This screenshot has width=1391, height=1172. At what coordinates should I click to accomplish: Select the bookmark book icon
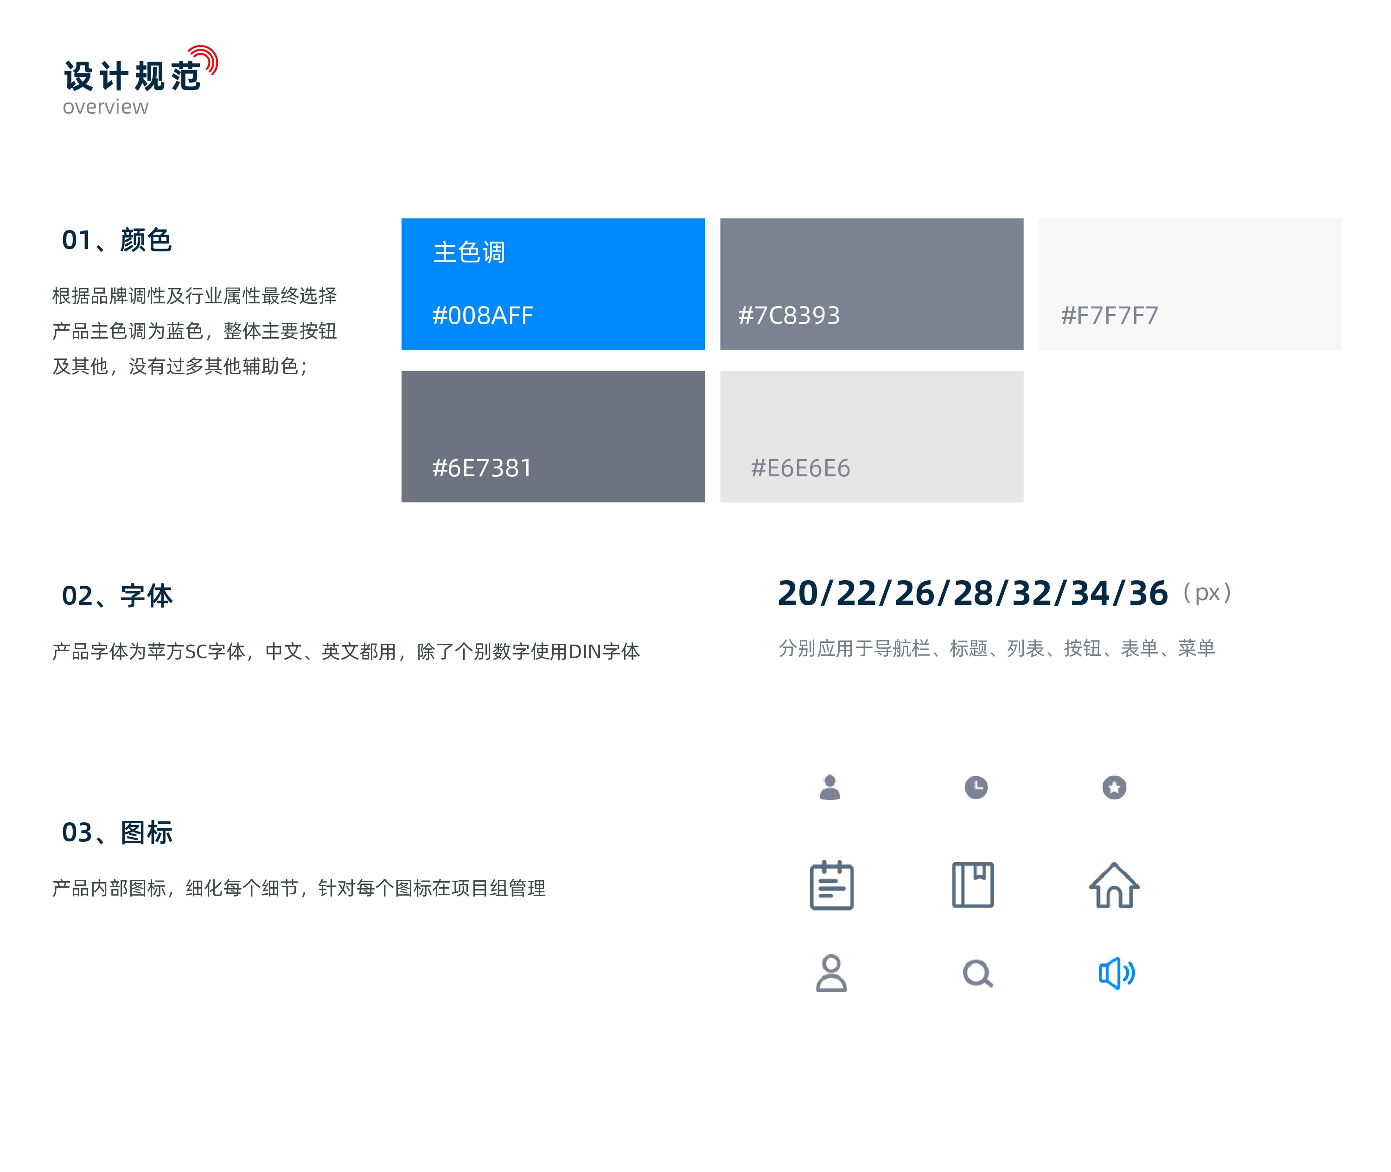click(972, 885)
